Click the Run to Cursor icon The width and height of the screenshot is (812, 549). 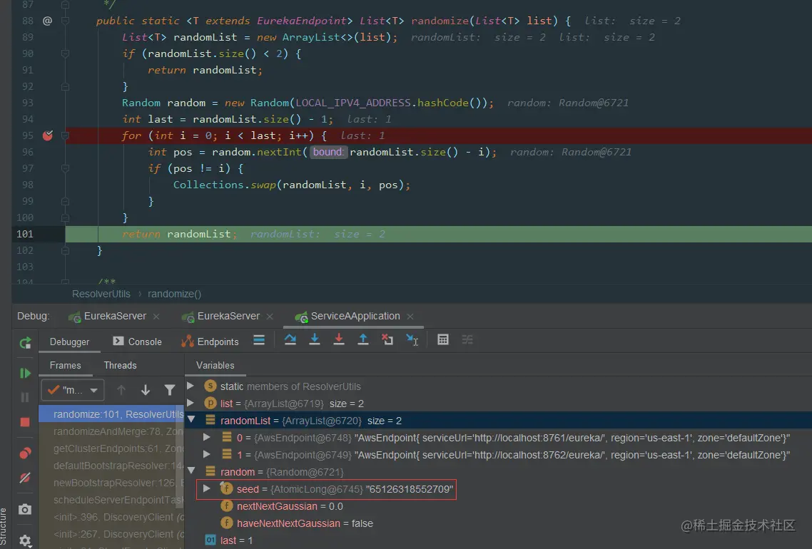[412, 339]
